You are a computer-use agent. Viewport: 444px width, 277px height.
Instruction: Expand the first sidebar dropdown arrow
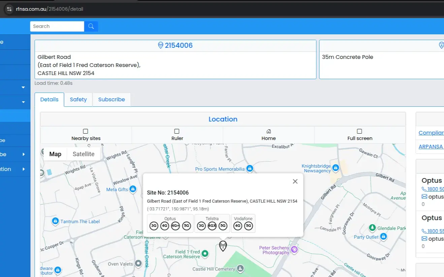[23, 88]
